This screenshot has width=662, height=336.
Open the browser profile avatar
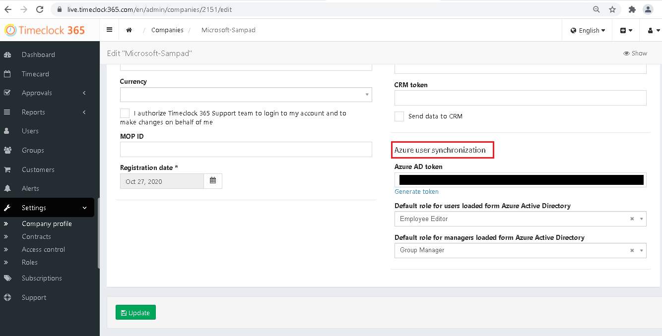[x=648, y=9]
